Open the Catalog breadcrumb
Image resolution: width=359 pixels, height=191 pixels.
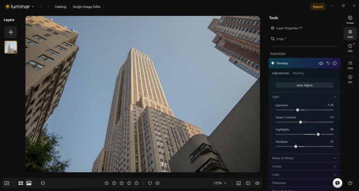click(x=60, y=7)
